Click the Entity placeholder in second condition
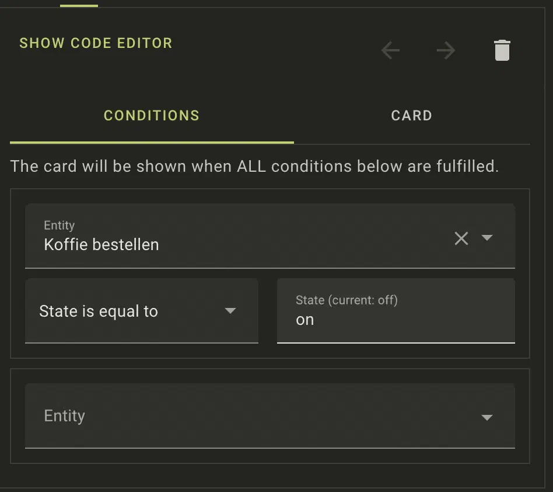This screenshot has width=553, height=492. 65,416
